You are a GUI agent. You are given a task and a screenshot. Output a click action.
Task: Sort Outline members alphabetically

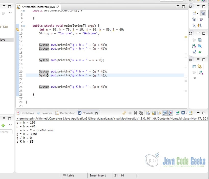[194, 46]
